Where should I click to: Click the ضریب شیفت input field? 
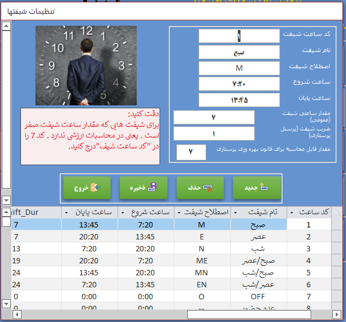[214, 133]
